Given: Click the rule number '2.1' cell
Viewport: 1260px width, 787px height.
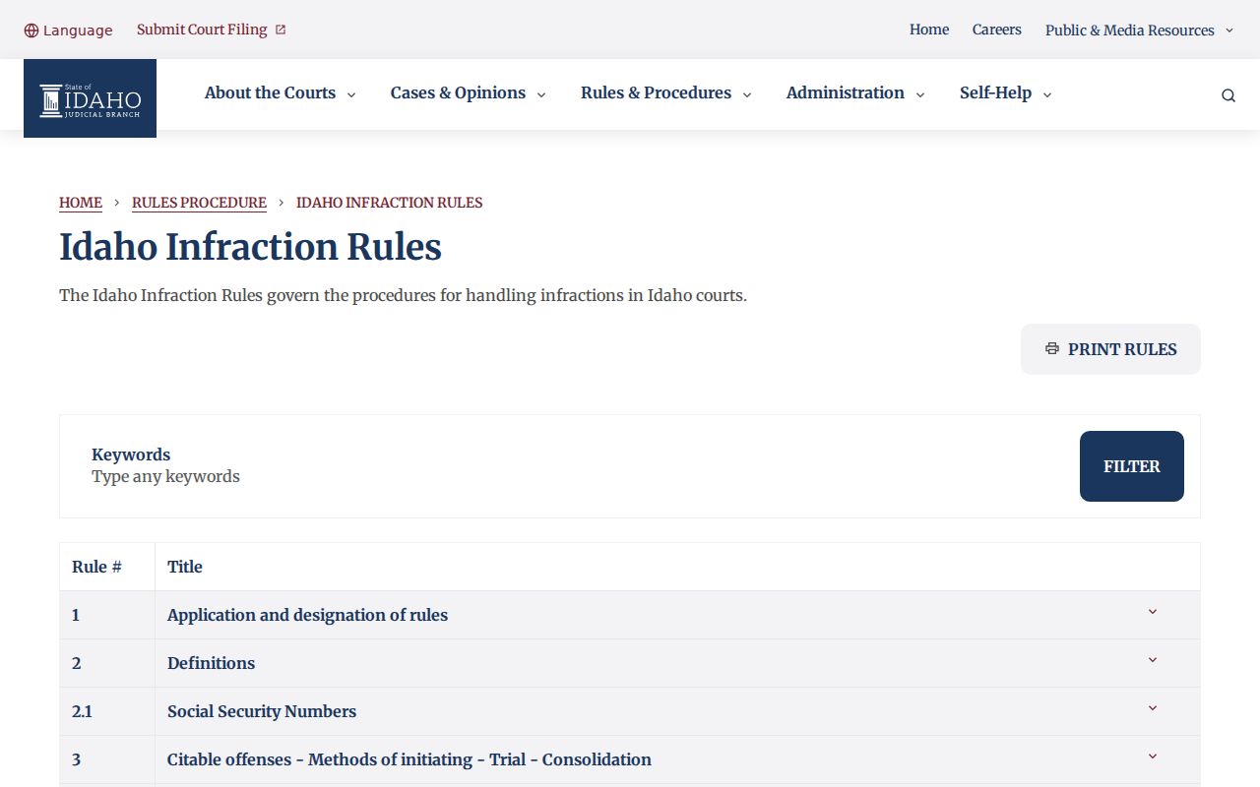Looking at the screenshot, I should coord(107,711).
